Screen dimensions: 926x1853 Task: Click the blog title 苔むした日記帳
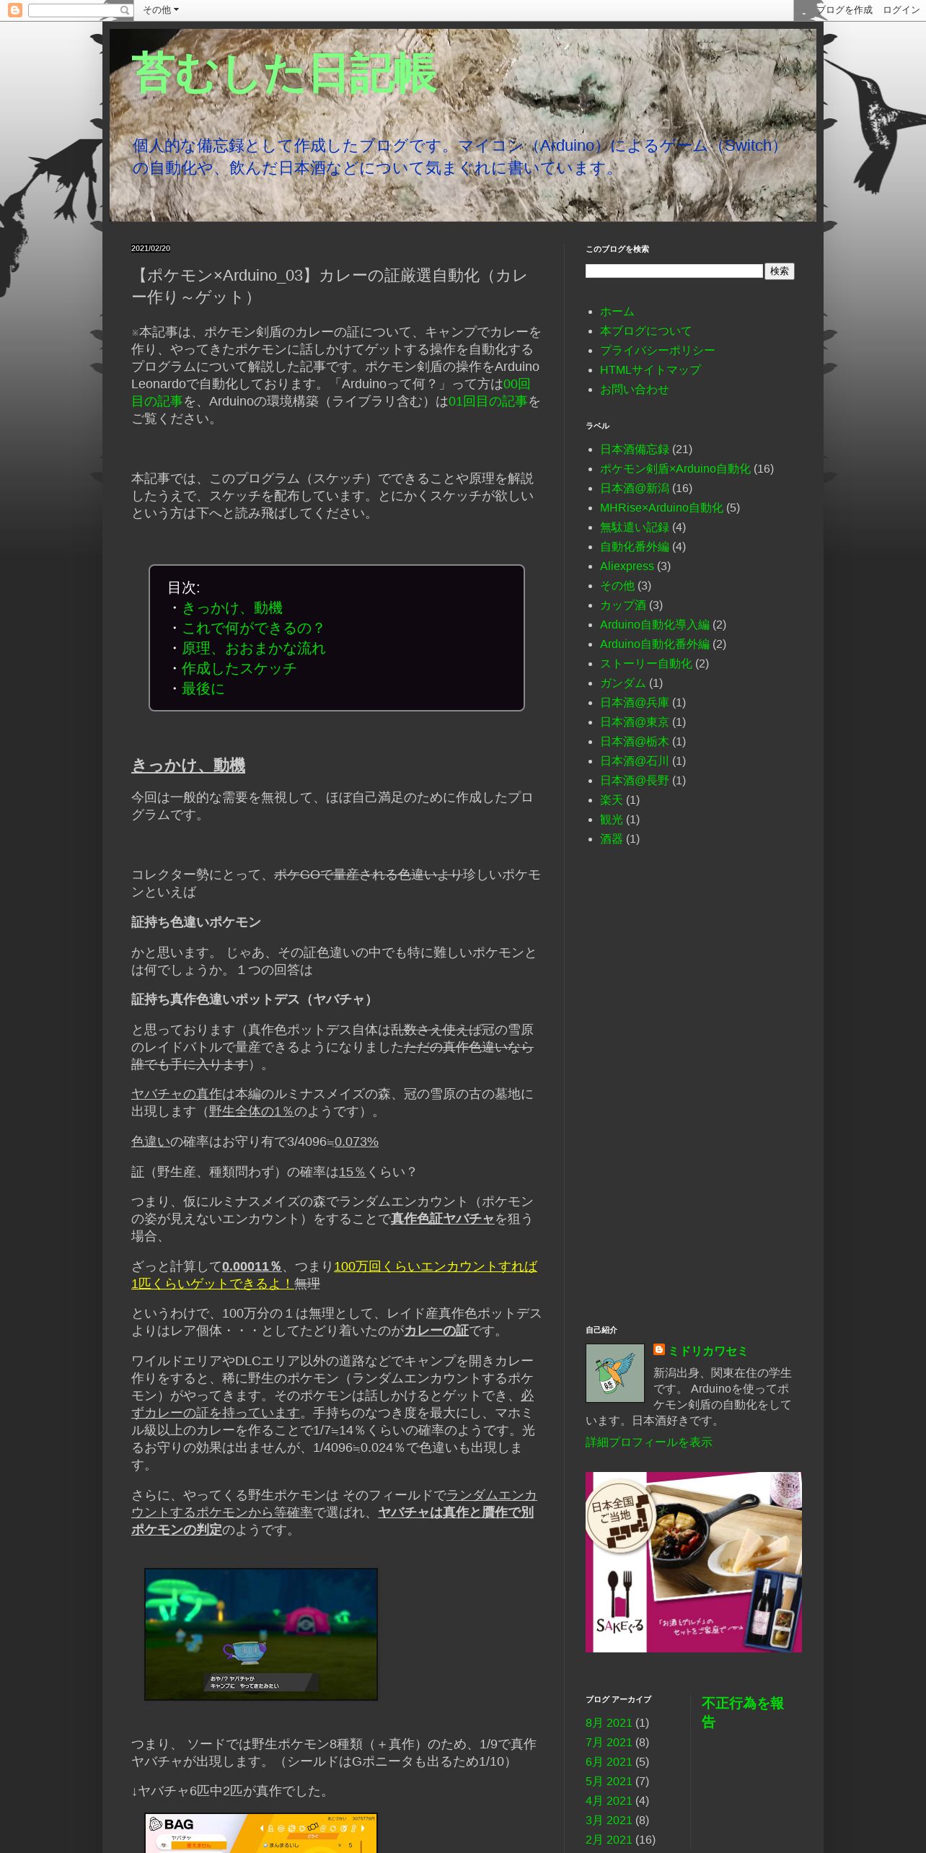coord(284,74)
